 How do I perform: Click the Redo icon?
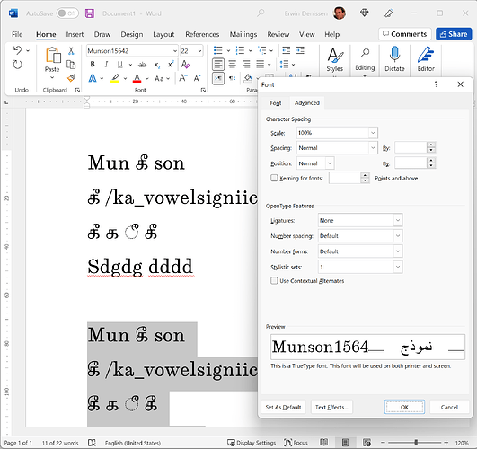click(18, 65)
